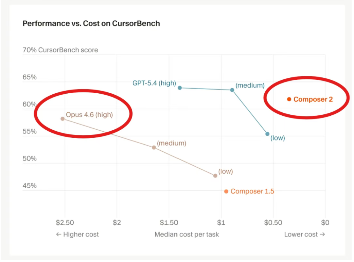Click the "Composer 2" text label

(x=313, y=99)
